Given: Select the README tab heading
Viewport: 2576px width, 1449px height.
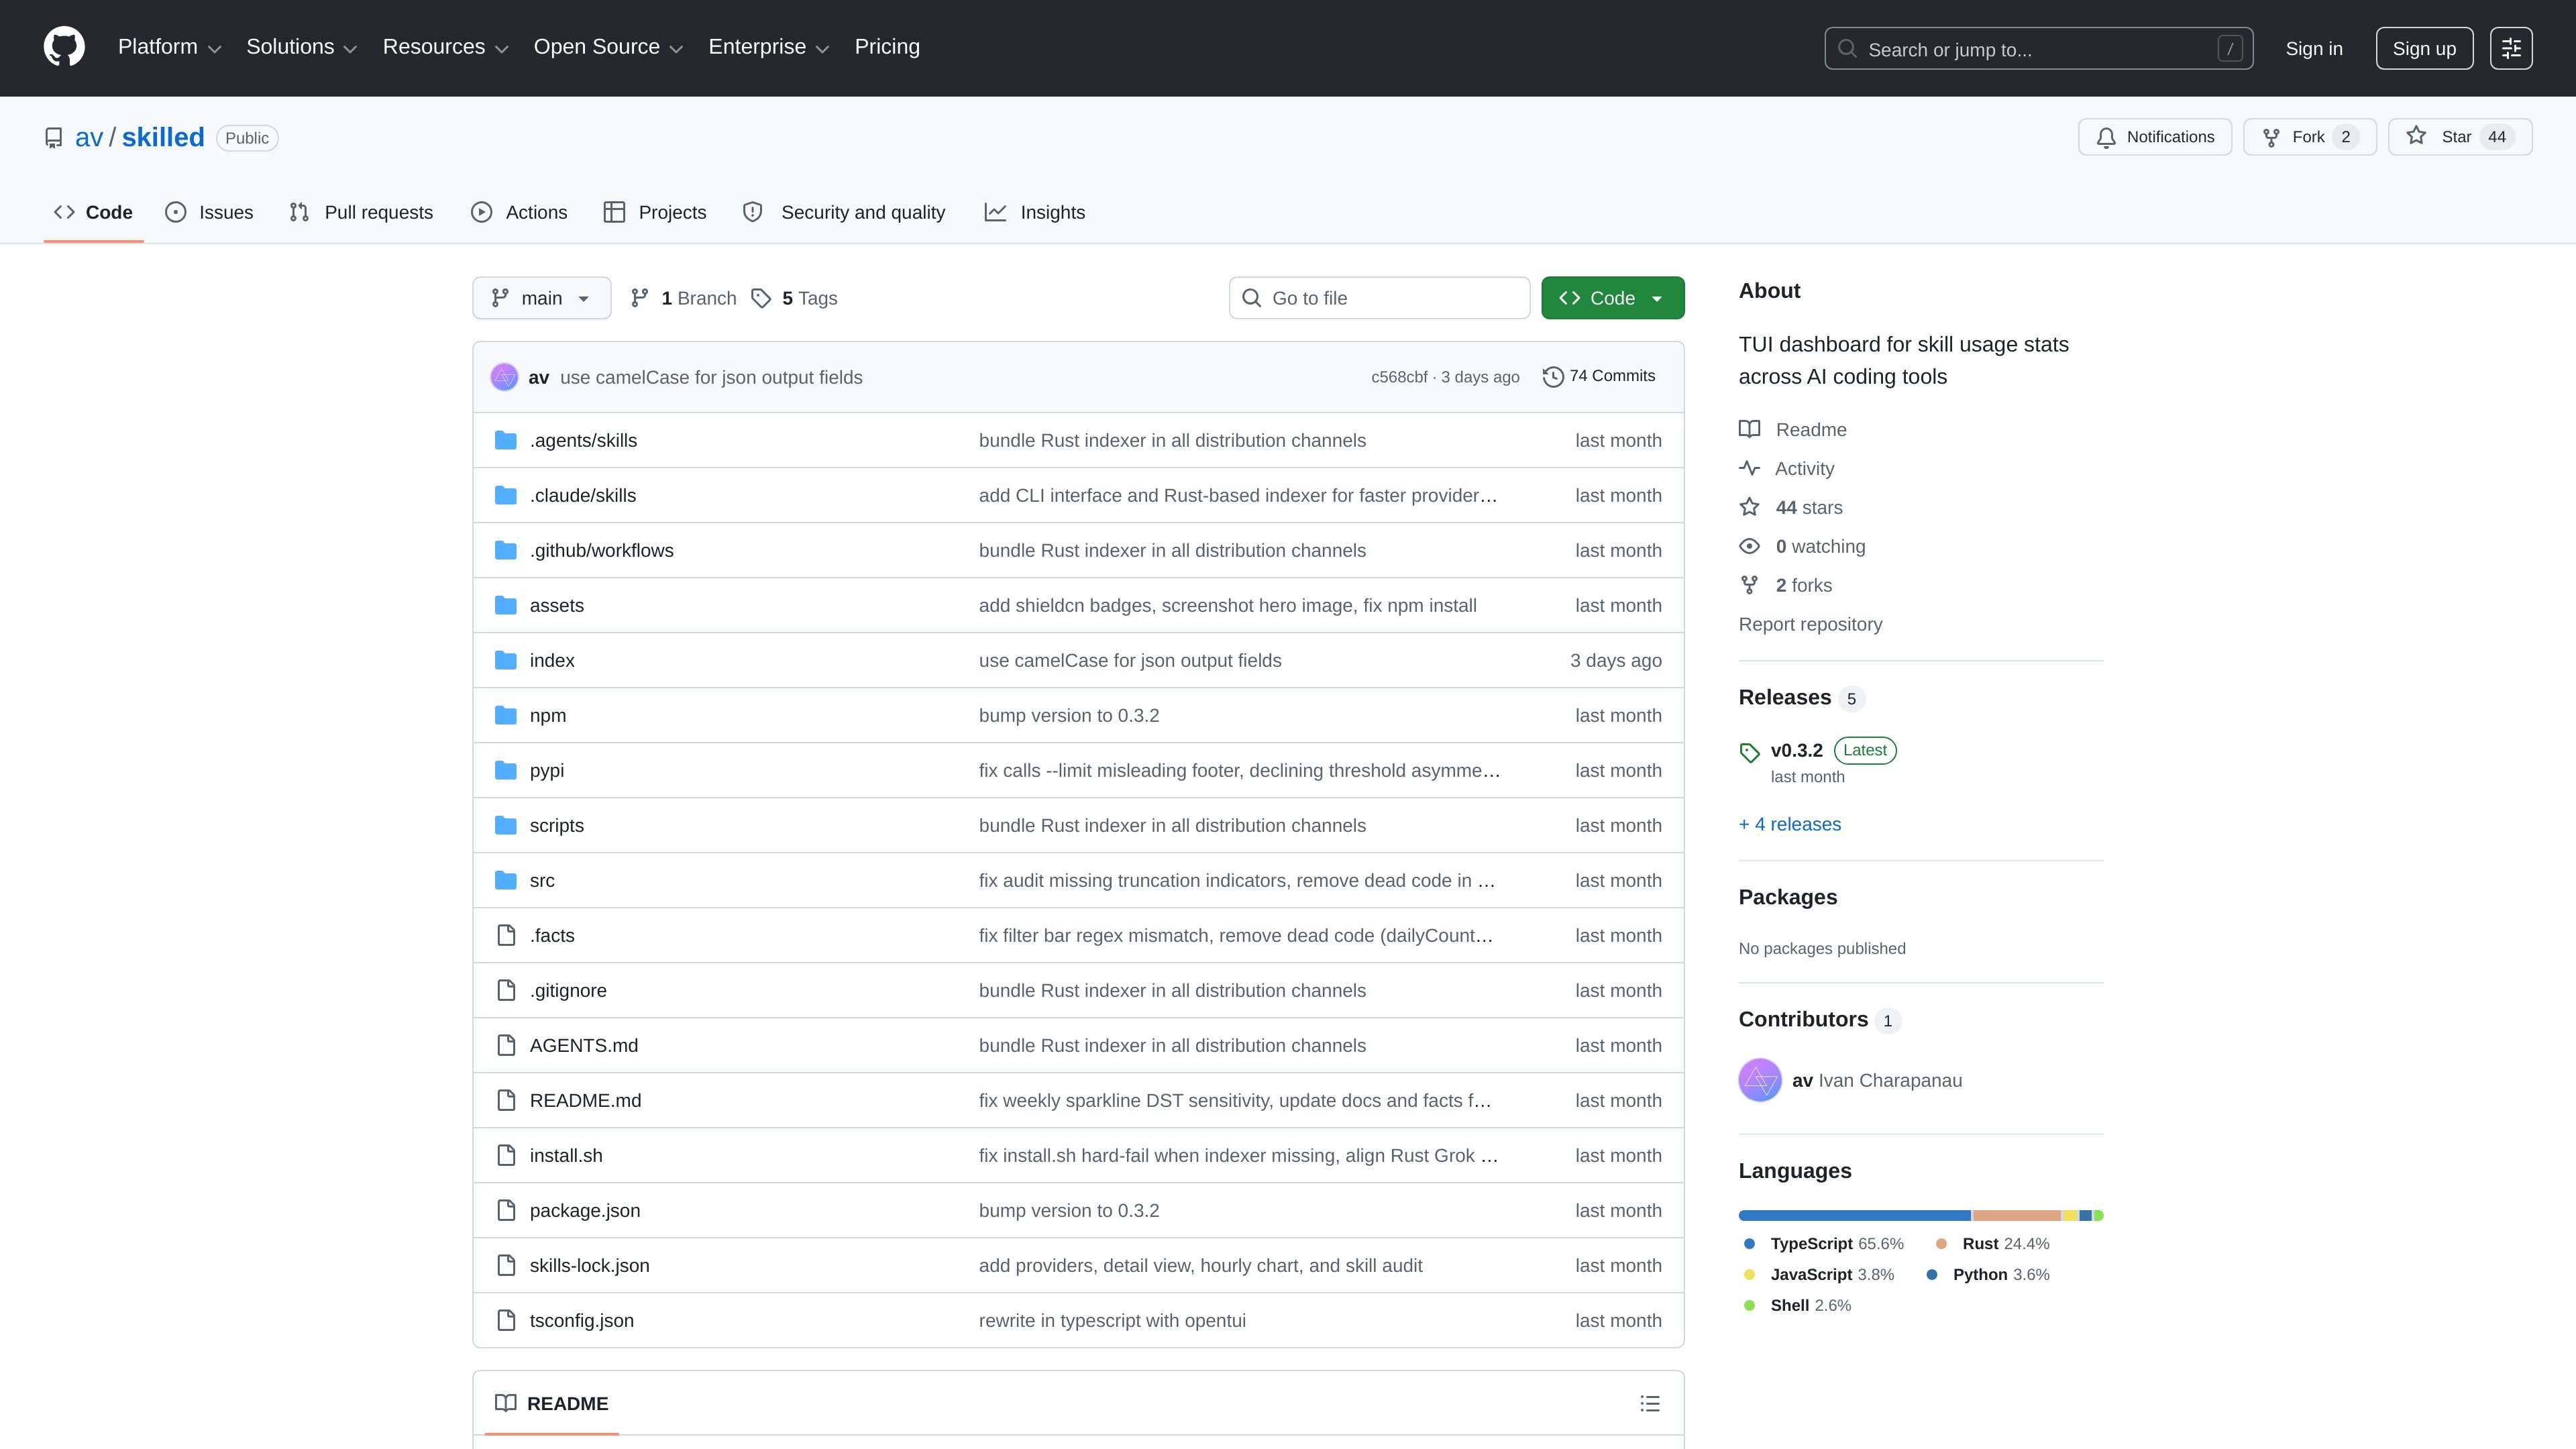Looking at the screenshot, I should (x=551, y=1403).
